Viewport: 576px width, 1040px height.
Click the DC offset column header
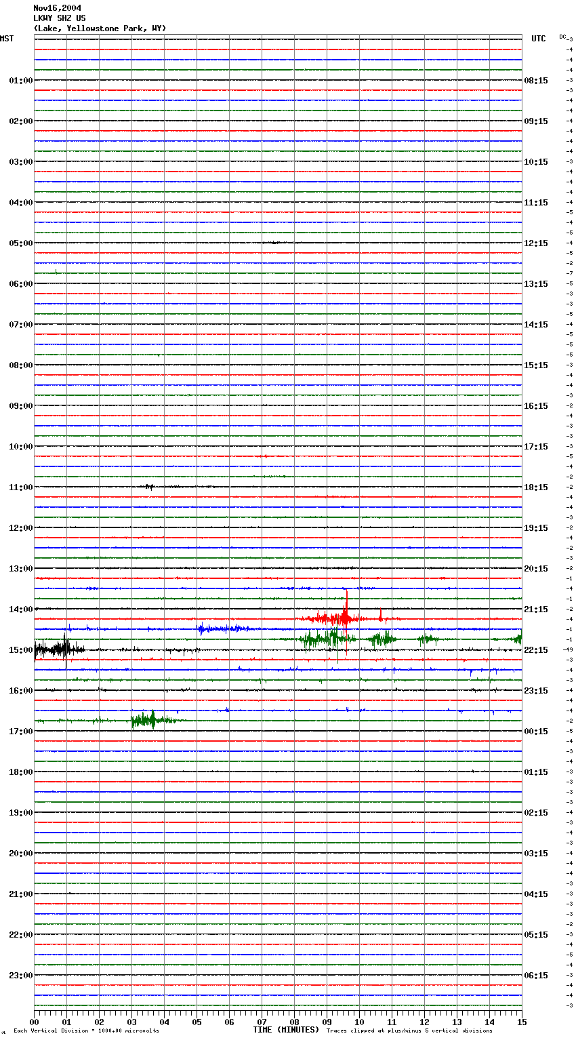click(562, 37)
